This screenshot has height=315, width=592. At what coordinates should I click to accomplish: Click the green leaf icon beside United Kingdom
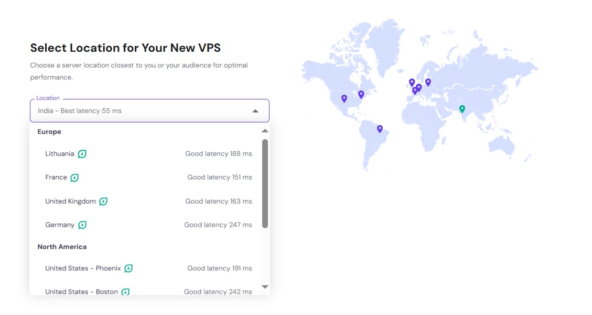[x=103, y=201]
